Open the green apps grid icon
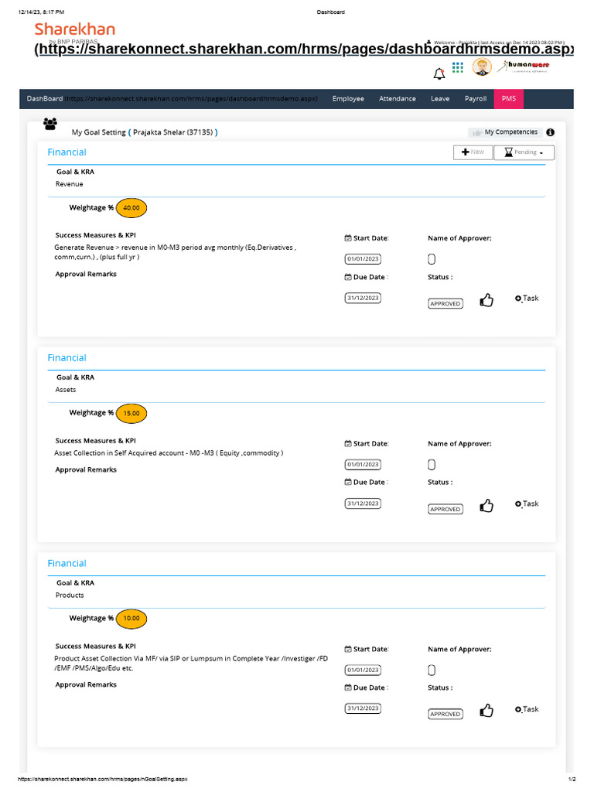Screen dimensions: 594x792 458,68
